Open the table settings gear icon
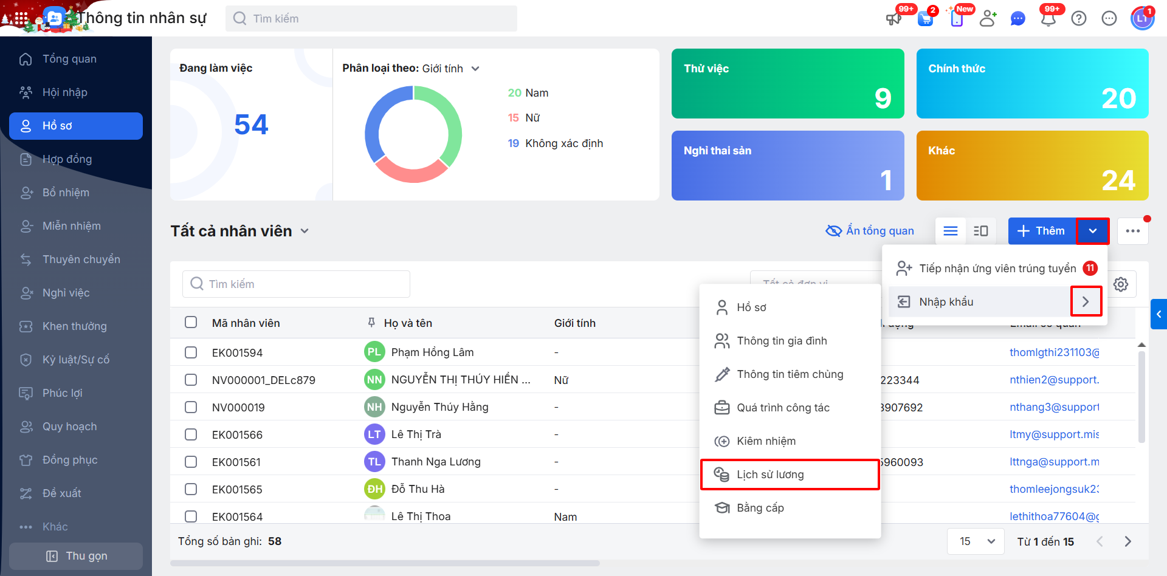The image size is (1167, 576). coord(1121,284)
